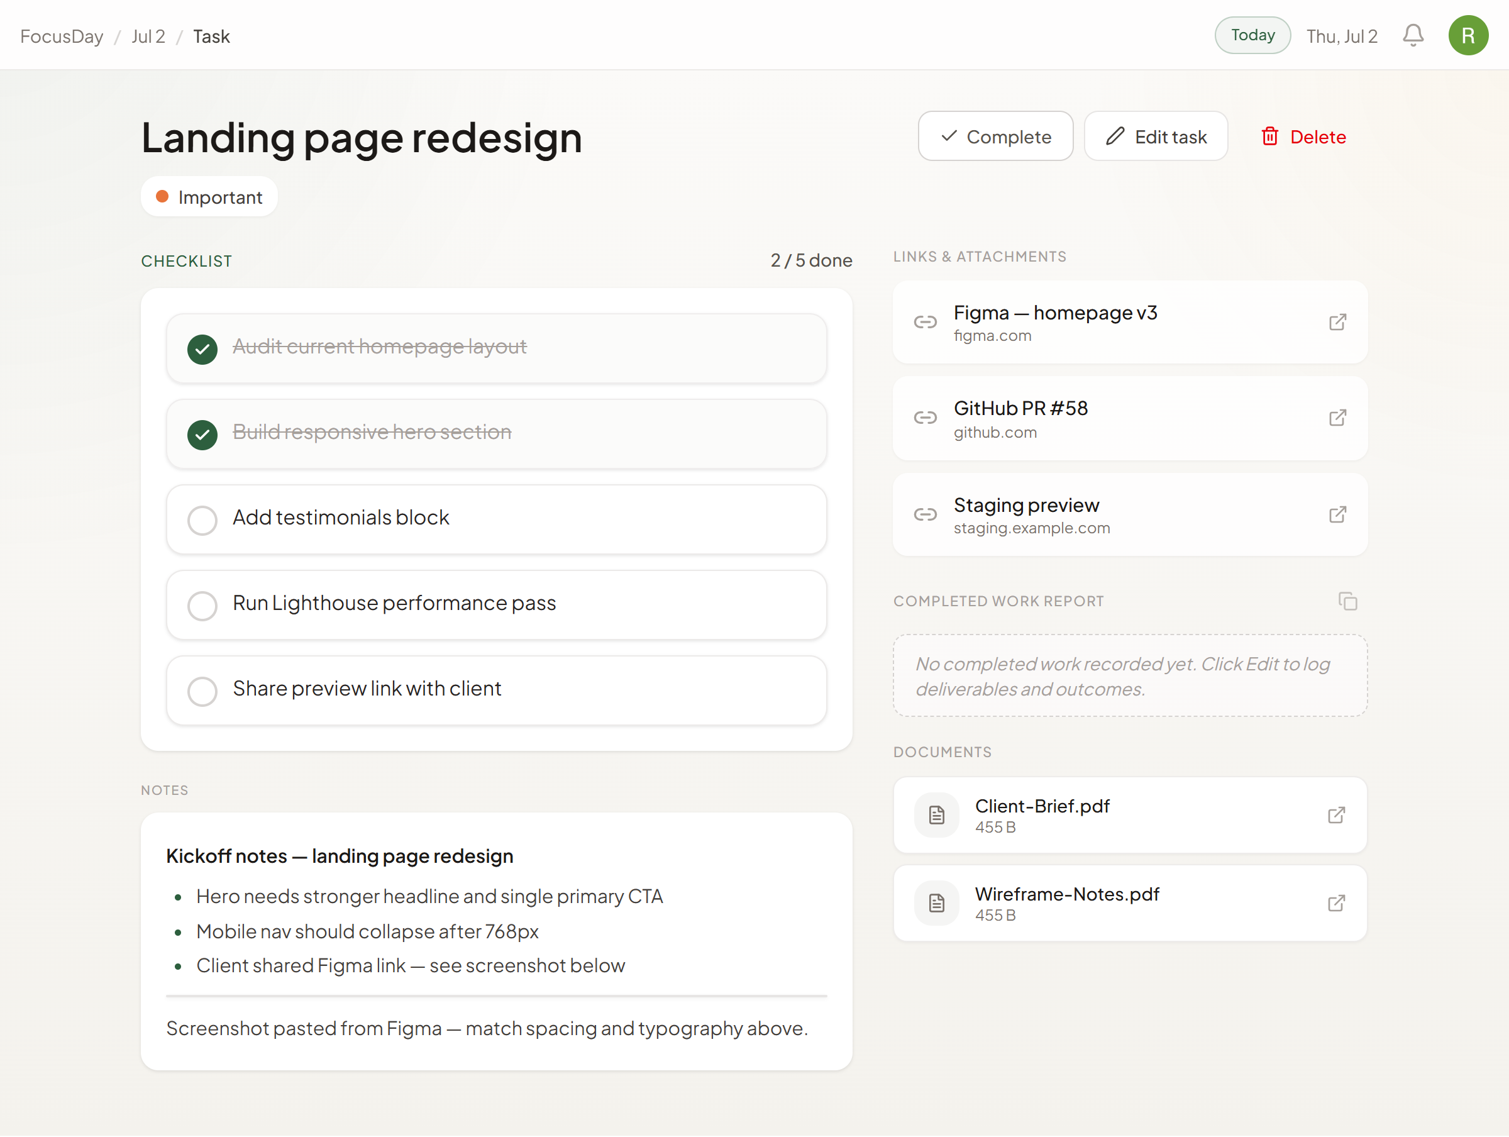Screen dimensions: 1509x1137
Task: Open the Staging preview external link icon
Action: tap(1337, 514)
